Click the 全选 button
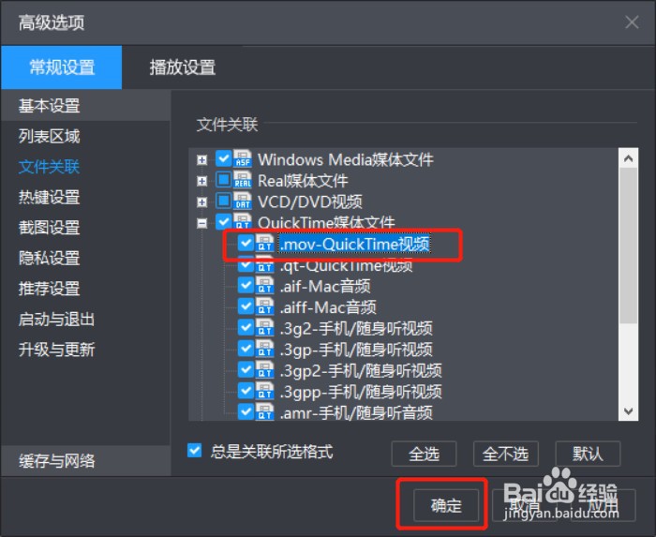This screenshot has width=656, height=537. pos(424,454)
